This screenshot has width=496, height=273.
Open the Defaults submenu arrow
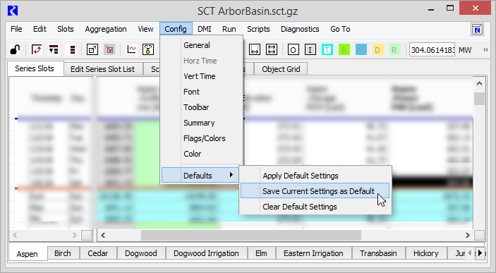(x=231, y=175)
